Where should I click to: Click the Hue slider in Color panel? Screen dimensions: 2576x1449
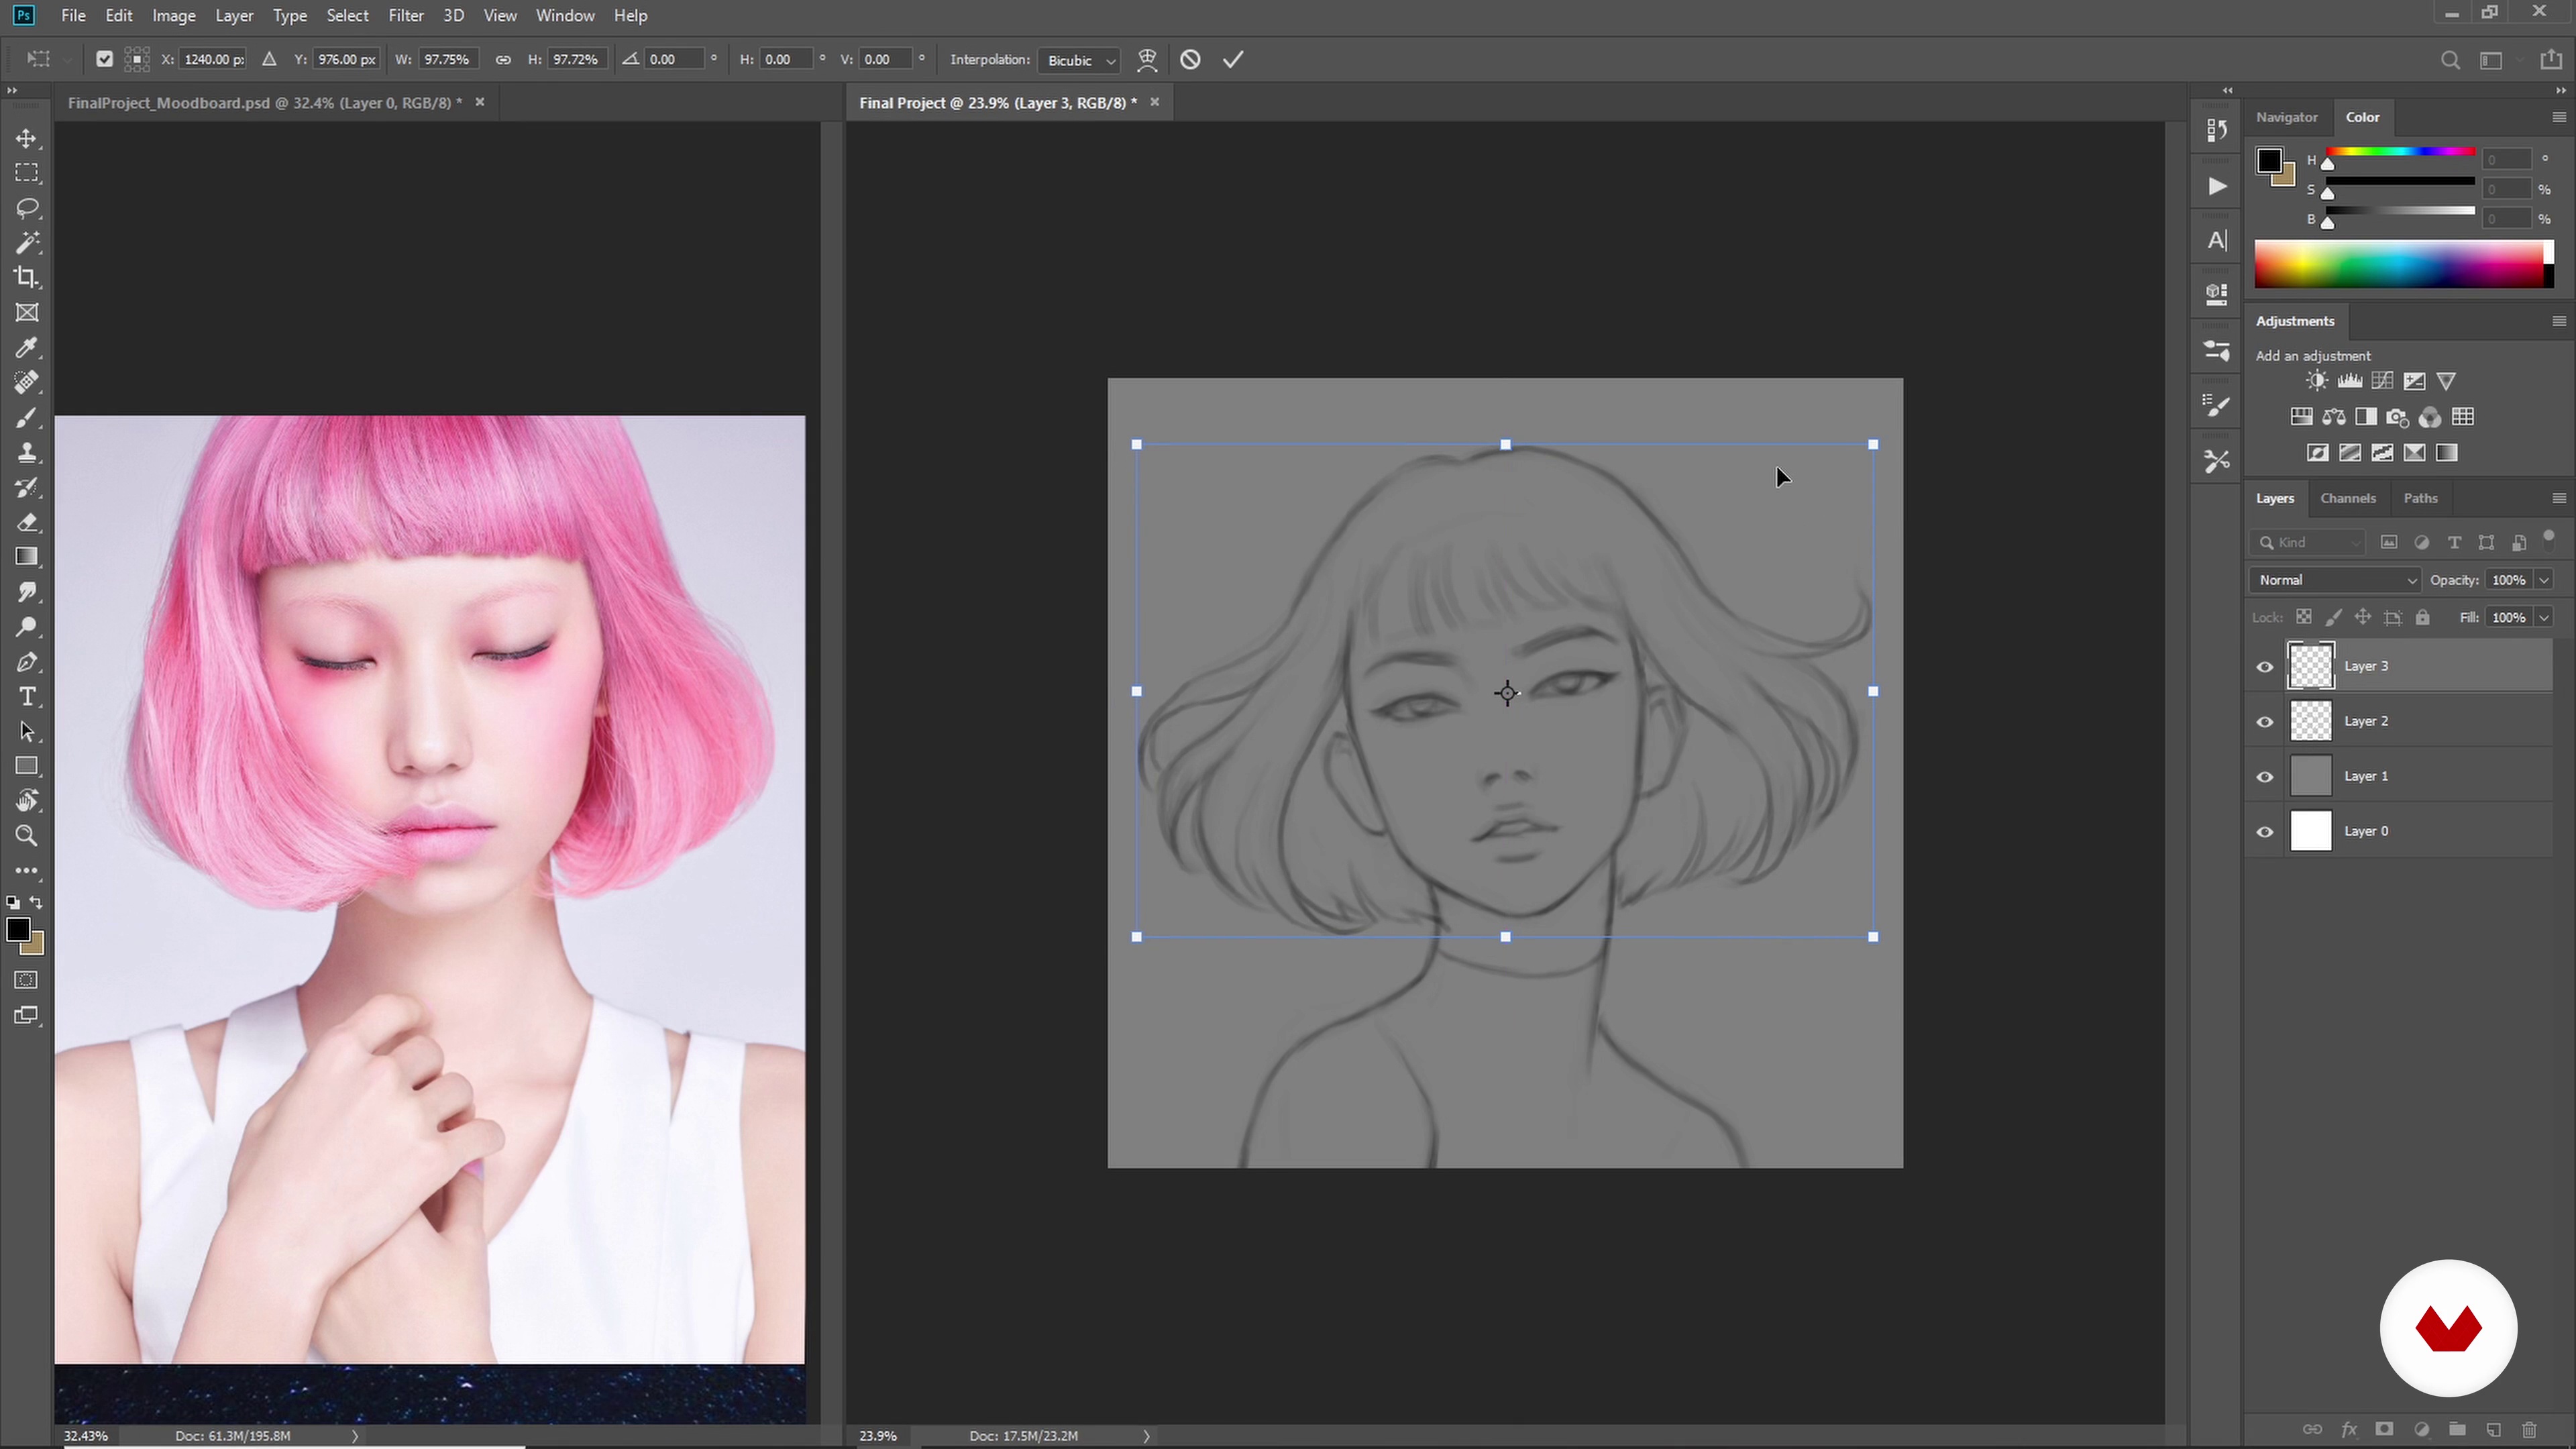(2400, 153)
